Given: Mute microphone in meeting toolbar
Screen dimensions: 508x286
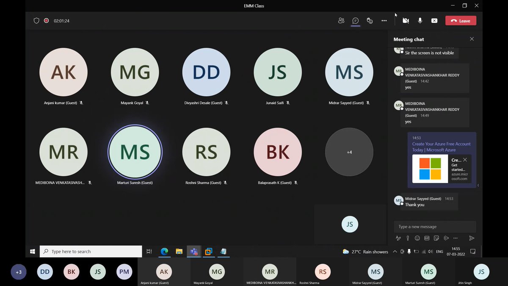Looking at the screenshot, I should coord(420,21).
